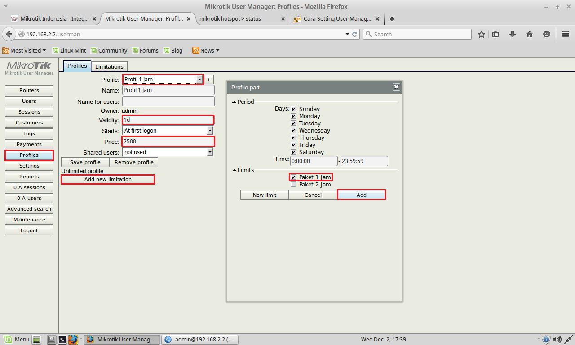Open the Users sidebar menu

(29, 101)
